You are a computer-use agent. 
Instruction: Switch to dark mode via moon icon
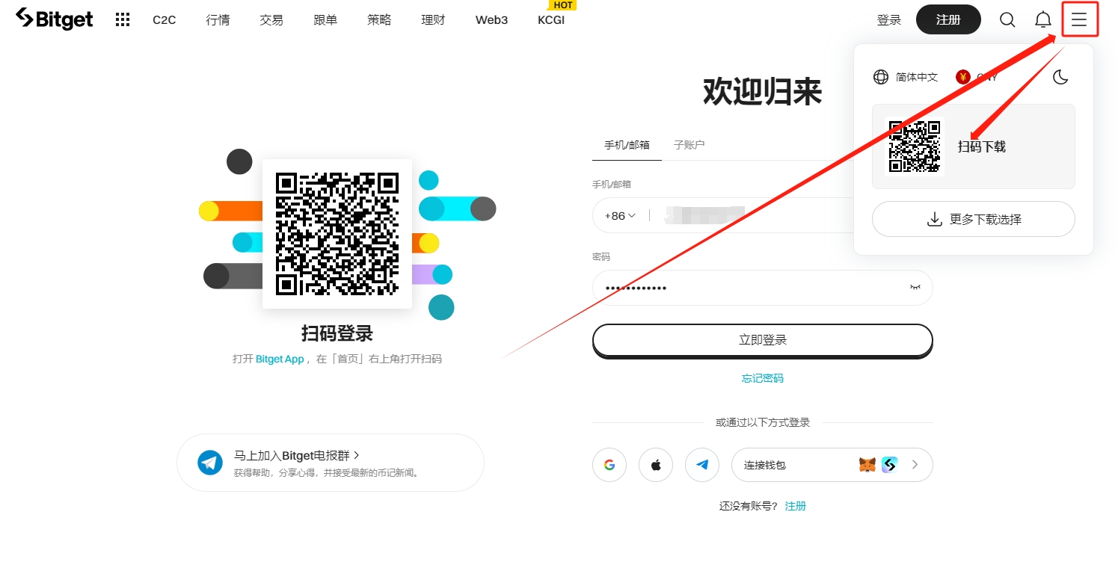[1060, 77]
